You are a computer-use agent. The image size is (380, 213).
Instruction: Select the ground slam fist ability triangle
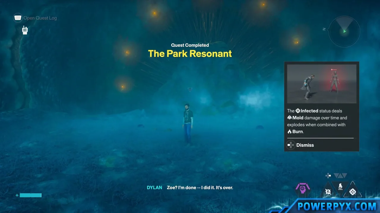point(340,186)
